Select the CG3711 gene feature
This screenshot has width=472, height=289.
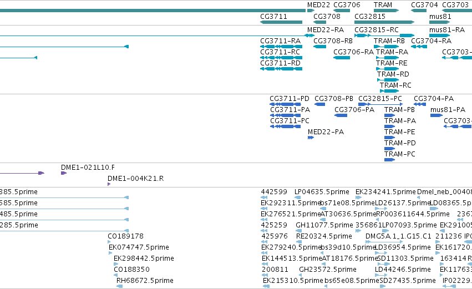pyautogui.click(x=281, y=22)
